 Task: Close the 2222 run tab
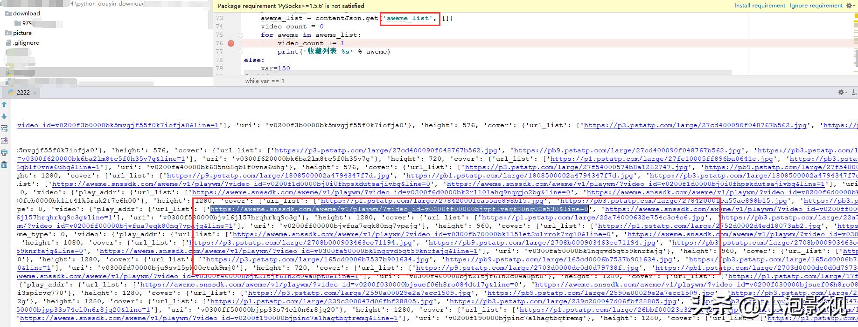[x=35, y=93]
